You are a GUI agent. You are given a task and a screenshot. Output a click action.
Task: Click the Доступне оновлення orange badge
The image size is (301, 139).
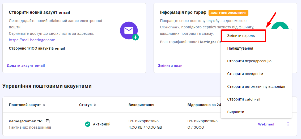point(228,13)
